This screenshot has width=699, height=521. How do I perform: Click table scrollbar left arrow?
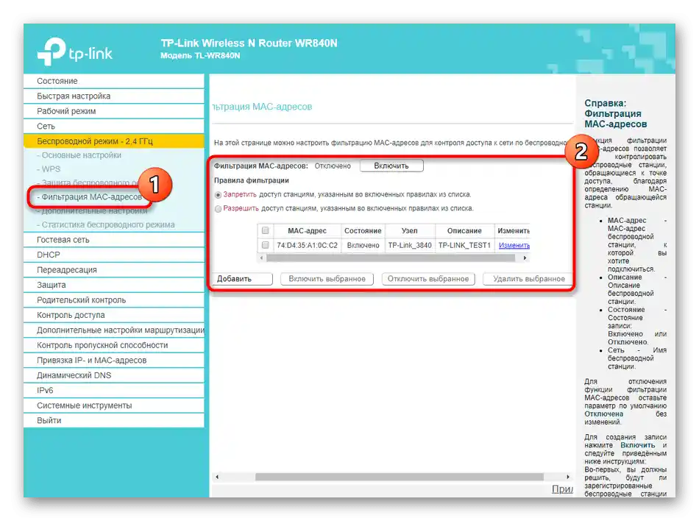point(262,258)
